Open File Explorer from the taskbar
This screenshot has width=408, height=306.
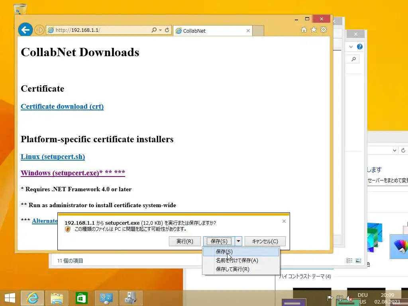[57, 298]
